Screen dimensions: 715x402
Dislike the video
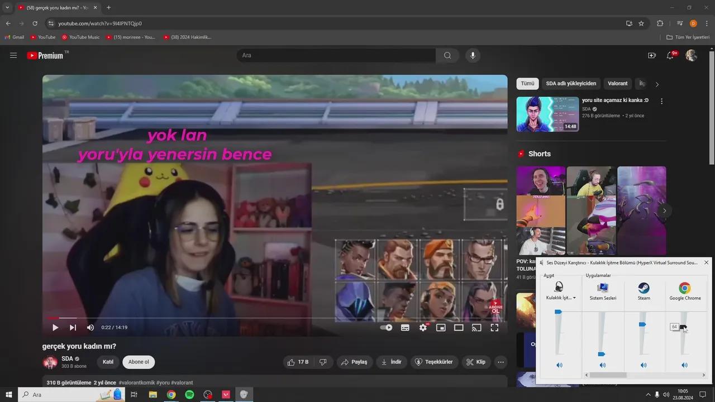point(323,362)
